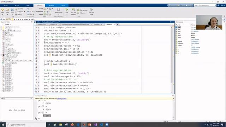
Task: Expand the Perception folder in Current Folder
Action: coord(1,29)
